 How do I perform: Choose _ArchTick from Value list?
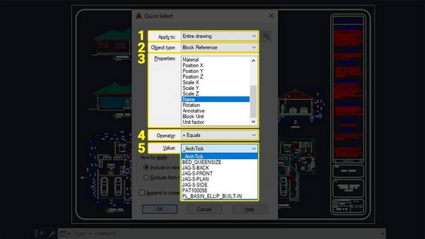[x=219, y=156]
